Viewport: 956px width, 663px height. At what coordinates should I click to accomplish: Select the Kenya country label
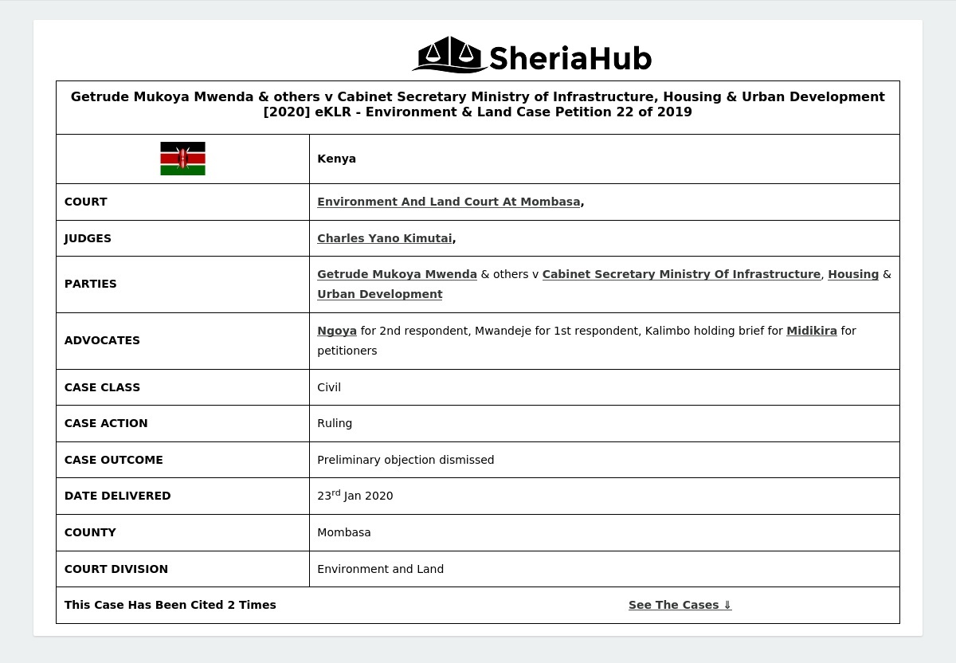pos(336,159)
